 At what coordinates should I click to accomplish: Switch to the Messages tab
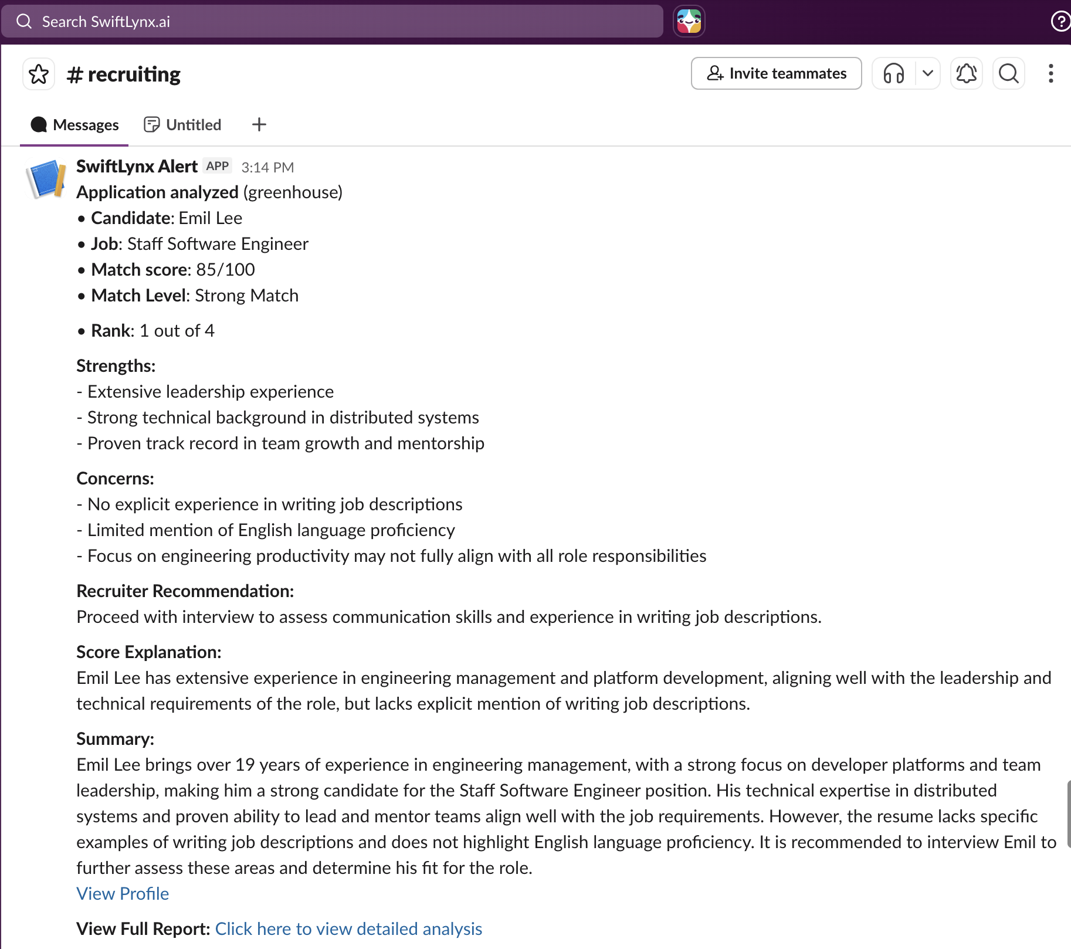coord(74,124)
